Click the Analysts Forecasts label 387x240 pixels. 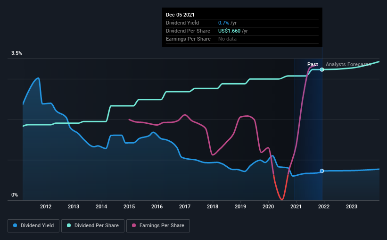[348, 64]
